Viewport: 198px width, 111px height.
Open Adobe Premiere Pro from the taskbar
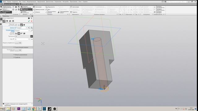(19, 109)
